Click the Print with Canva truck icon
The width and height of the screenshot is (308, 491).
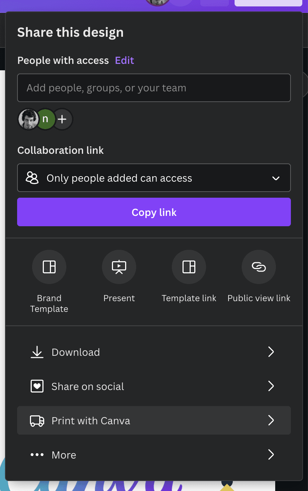point(37,421)
